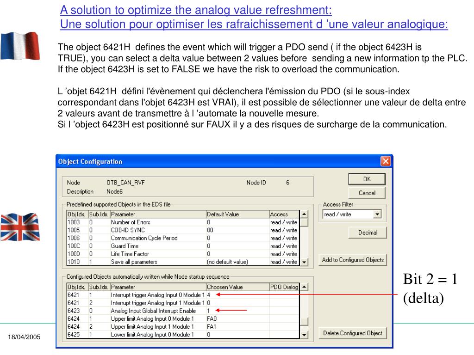Image resolution: width=474 pixels, height=355 pixels.
Task: Click the British flag image
Action: [20, 227]
